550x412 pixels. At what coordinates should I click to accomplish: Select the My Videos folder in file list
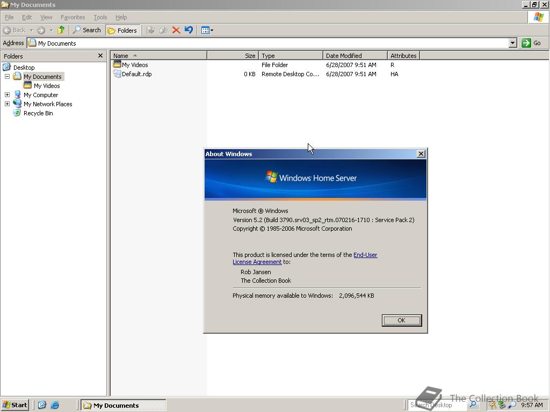(x=135, y=65)
